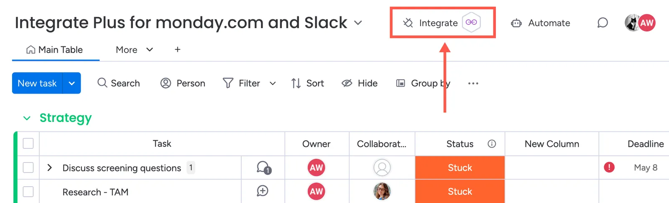
Task: Open the New task dropdown arrow
Action: click(72, 83)
